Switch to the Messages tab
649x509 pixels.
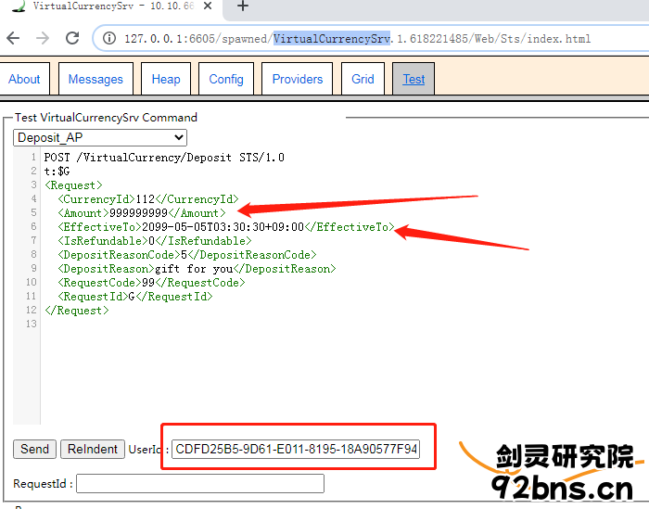95,79
